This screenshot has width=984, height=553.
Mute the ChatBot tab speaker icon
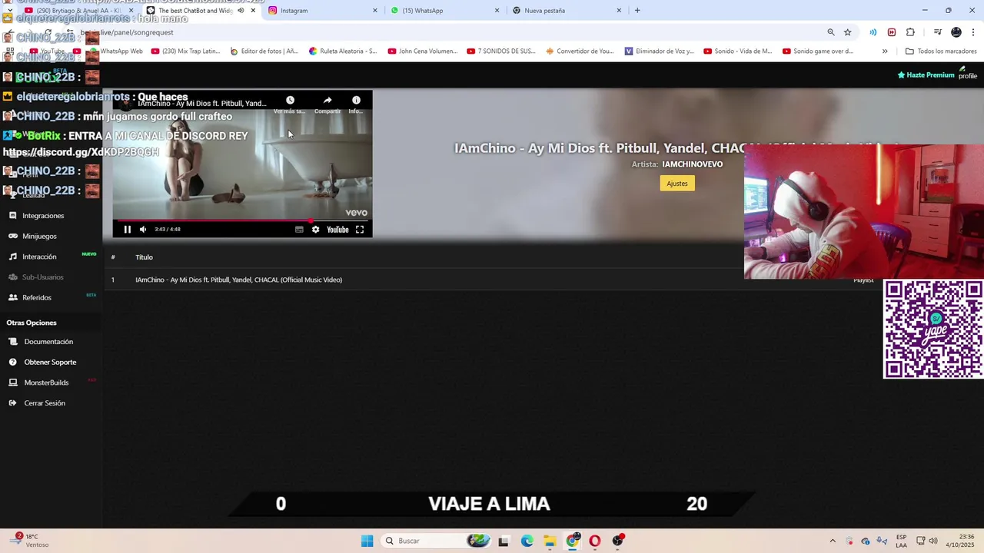pyautogui.click(x=241, y=11)
